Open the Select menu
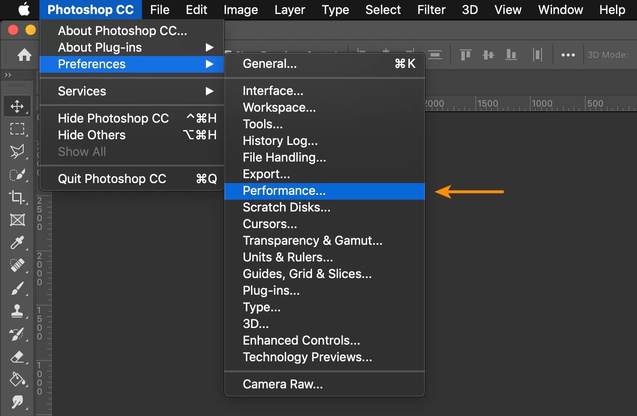The height and width of the screenshot is (416, 637). [x=383, y=10]
